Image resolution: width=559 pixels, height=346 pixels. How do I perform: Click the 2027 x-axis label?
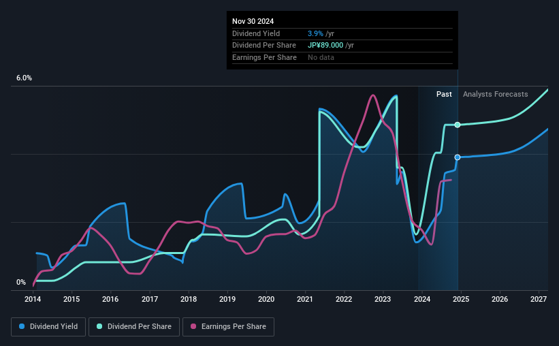(539, 299)
